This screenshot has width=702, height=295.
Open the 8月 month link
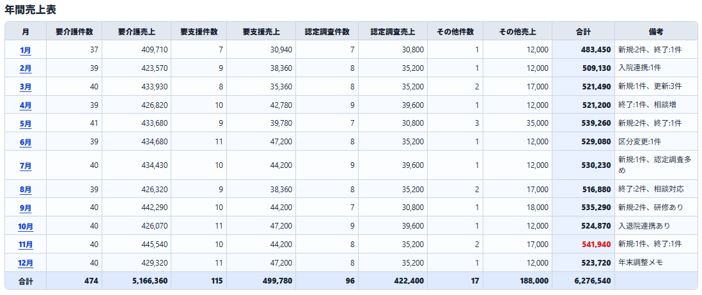(26, 190)
